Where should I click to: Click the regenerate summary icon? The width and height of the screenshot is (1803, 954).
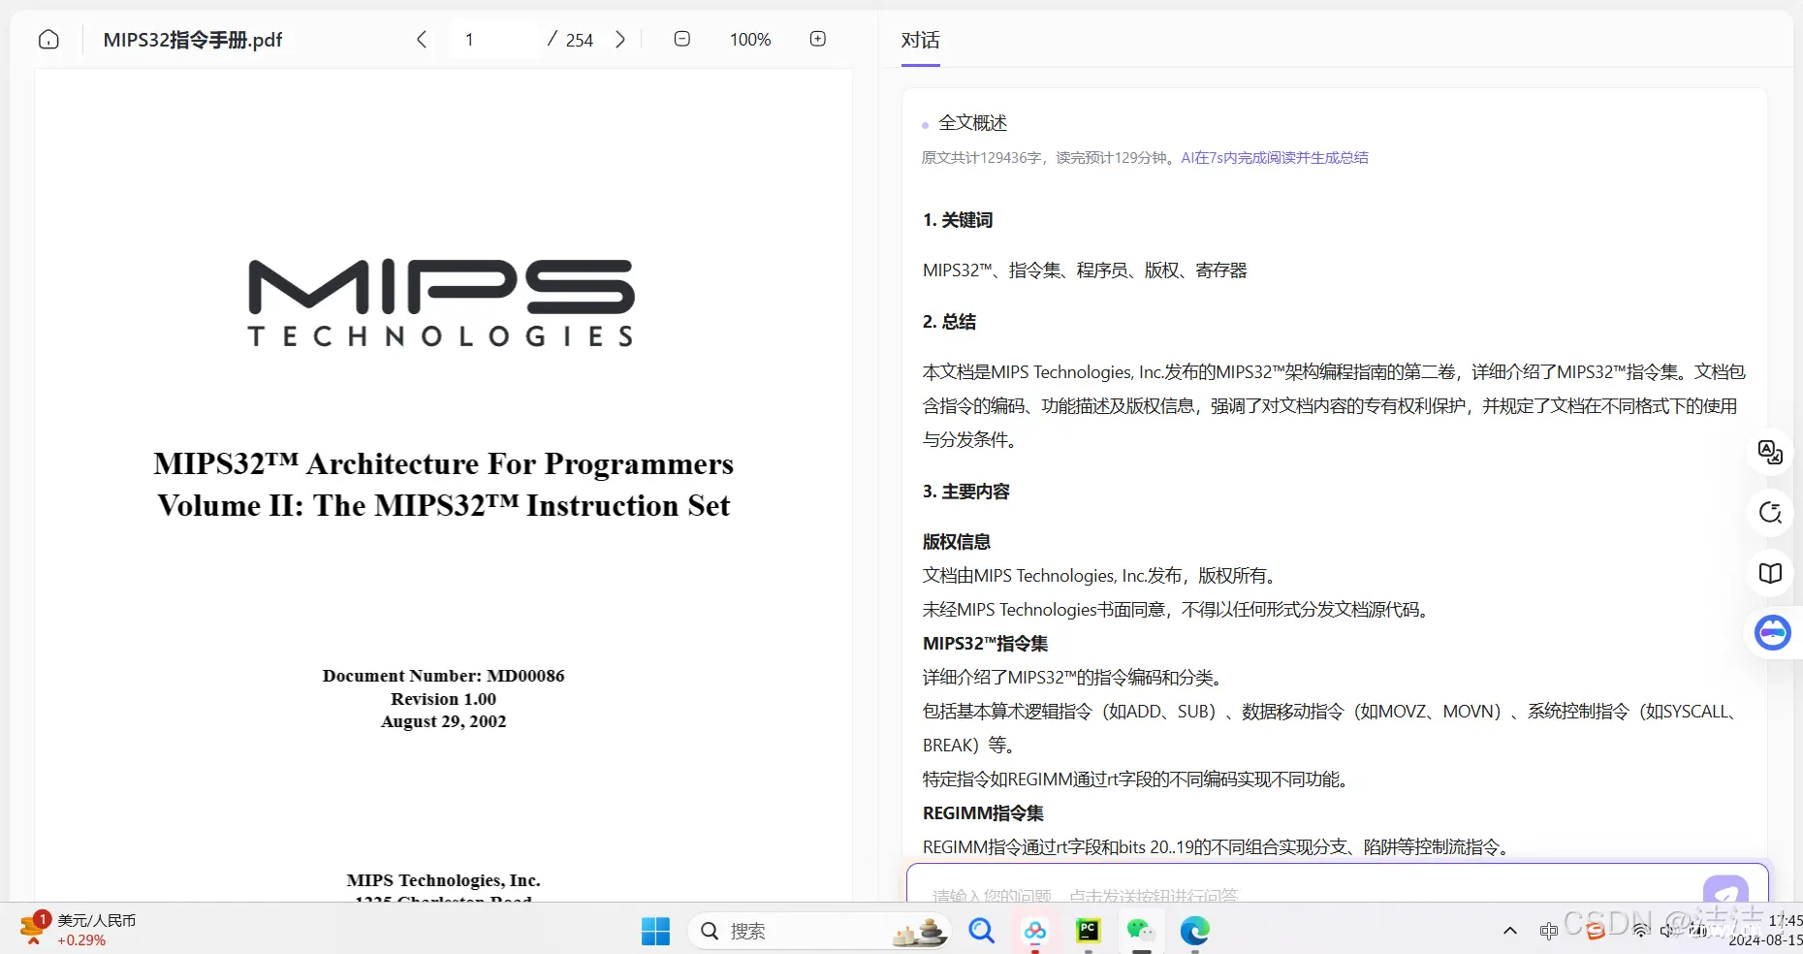1770,512
